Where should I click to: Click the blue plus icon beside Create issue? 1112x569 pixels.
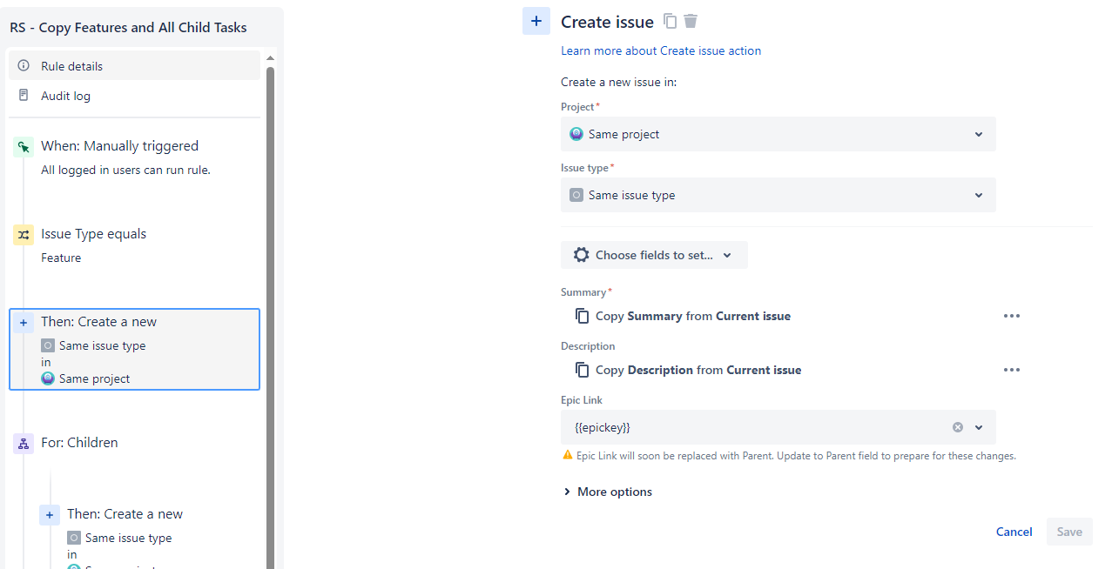click(x=536, y=21)
